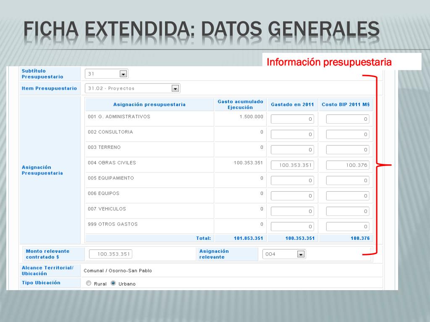Click Costo BIP field for 999 Otros Gastos
Image resolution: width=430 pixels, height=322 pixels.
pyautogui.click(x=347, y=226)
